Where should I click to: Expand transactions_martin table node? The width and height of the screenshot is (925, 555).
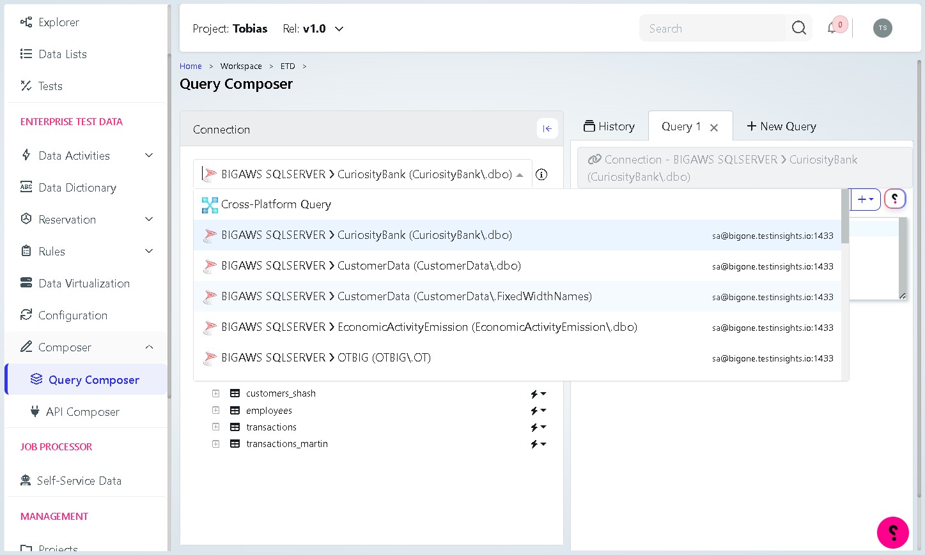click(216, 443)
